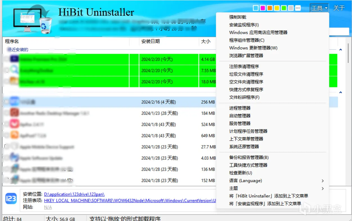This screenshot has width=352, height=221.
Task: Click the program icon in the 4.03 MB row
Action: point(15,158)
